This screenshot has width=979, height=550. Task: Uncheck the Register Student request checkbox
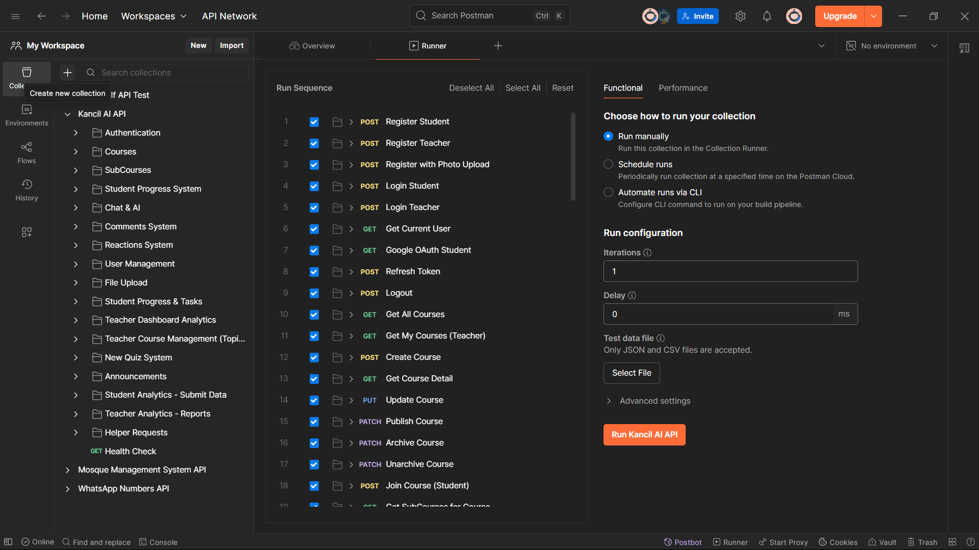pos(314,122)
